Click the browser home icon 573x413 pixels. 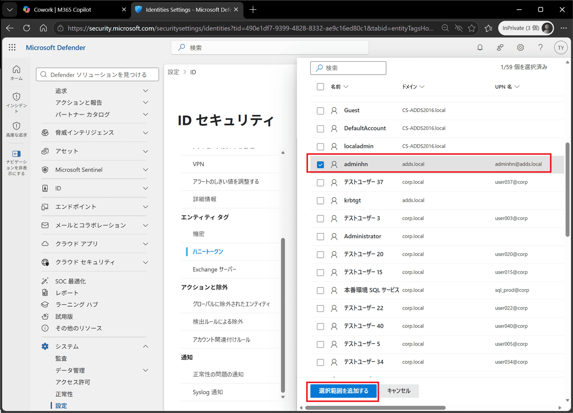pos(44,28)
